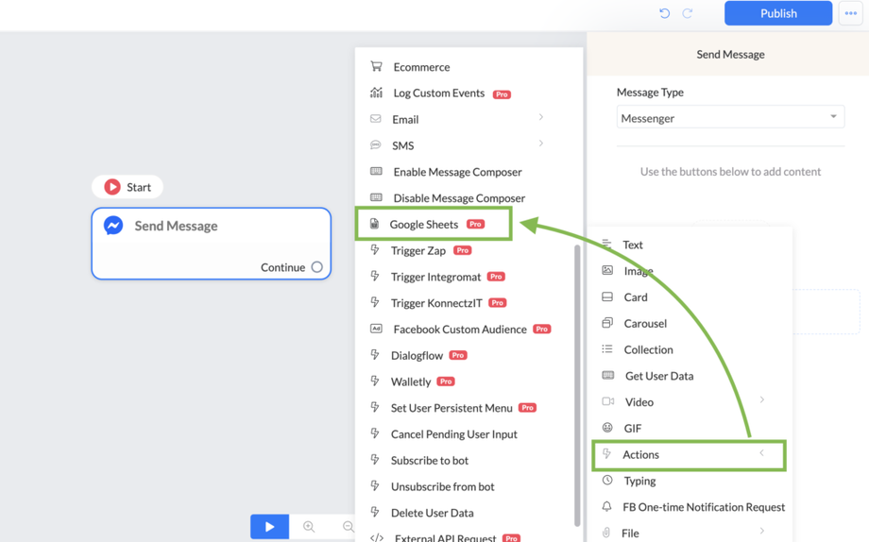Click the Image picture icon
Image resolution: width=869 pixels, height=542 pixels.
[x=607, y=270]
